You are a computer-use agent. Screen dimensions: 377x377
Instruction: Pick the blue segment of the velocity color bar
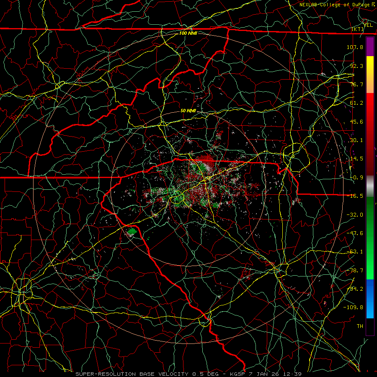pos(370,299)
